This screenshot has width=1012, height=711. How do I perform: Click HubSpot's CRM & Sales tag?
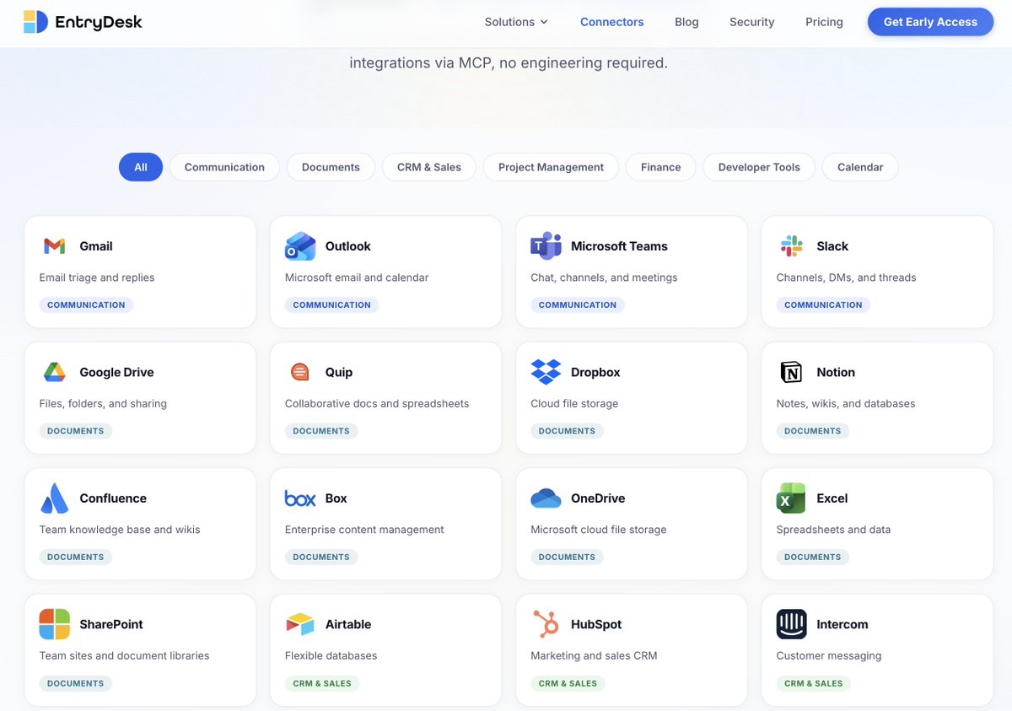pos(568,683)
